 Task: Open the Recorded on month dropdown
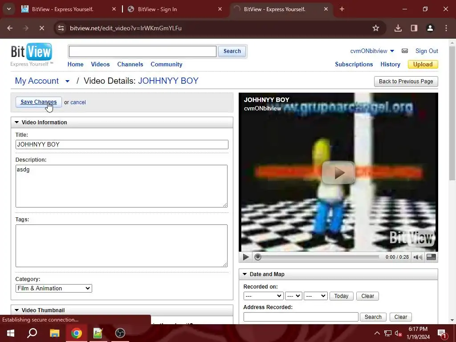(263, 296)
